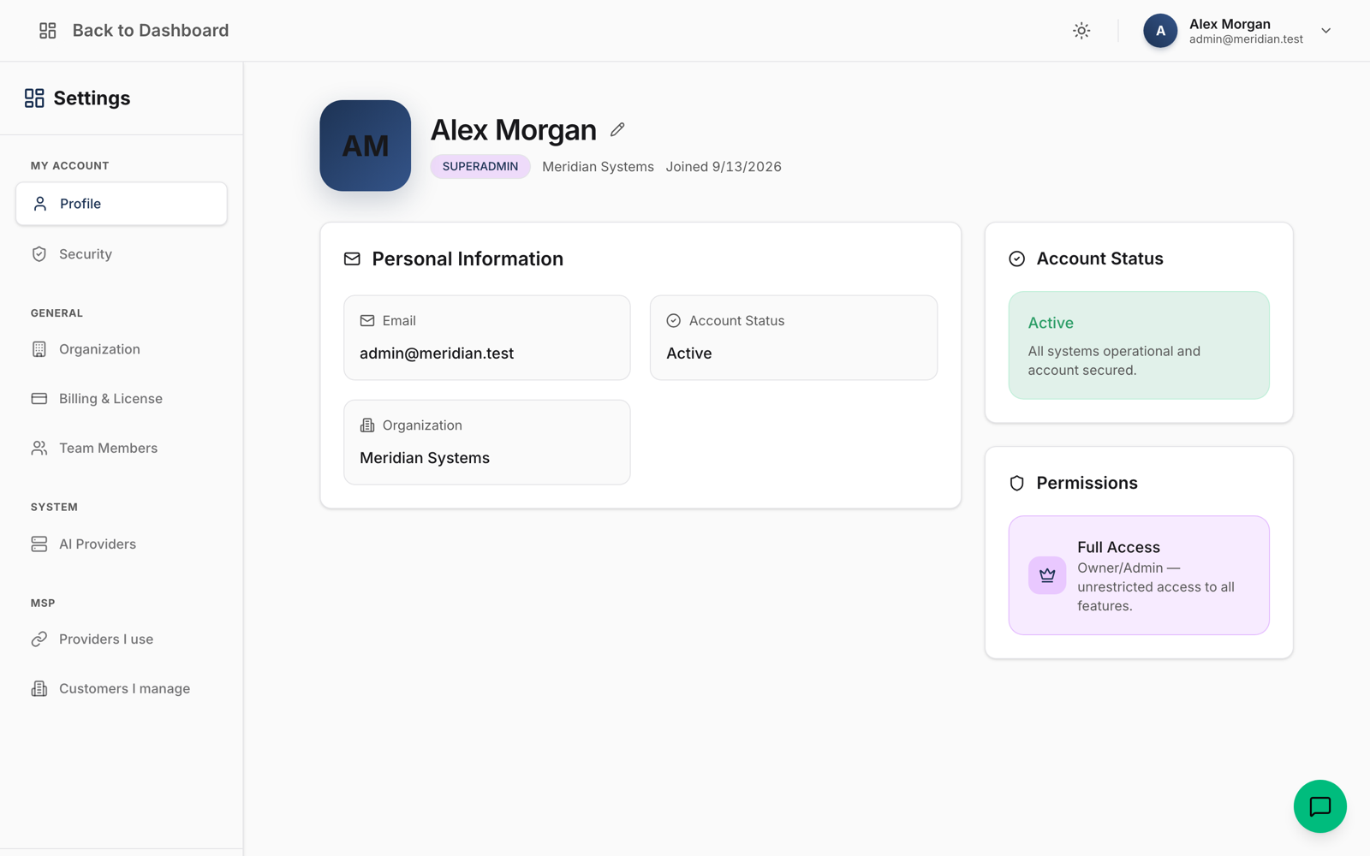Click the dashboard grid icon in top bar

tap(48, 31)
